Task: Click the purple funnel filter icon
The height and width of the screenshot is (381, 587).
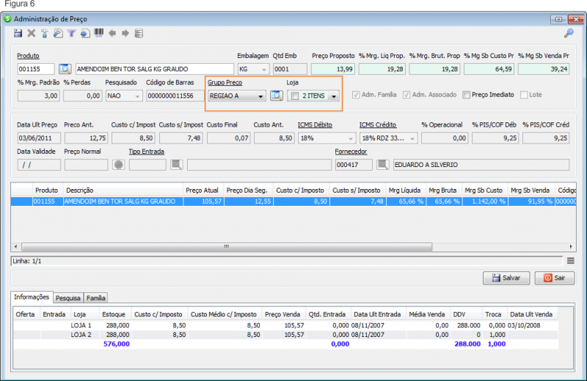Action: 71,33
